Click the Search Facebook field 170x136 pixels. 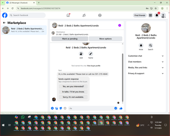(27, 15)
